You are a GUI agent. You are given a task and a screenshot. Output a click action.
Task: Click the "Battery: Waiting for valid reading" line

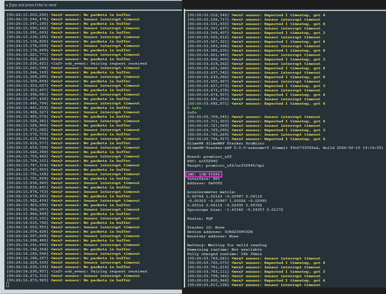tap(227, 245)
